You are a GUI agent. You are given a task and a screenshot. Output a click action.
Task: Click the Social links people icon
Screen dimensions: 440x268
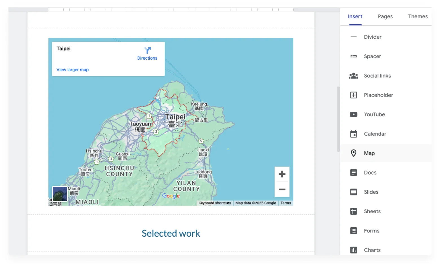point(353,76)
